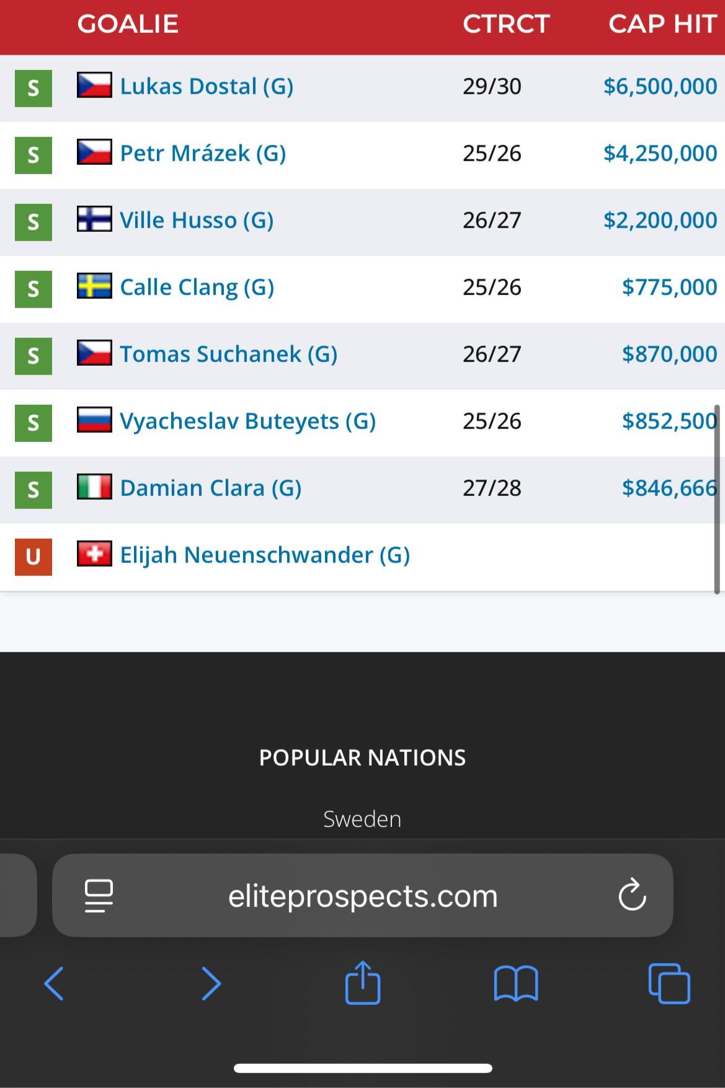Viewport: 725px width, 1088px height.
Task: Open the bookmarks book icon
Action: coord(516,983)
